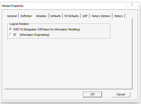Open the History Options tab
Viewport: 141px width, 104px height.
click(x=101, y=16)
